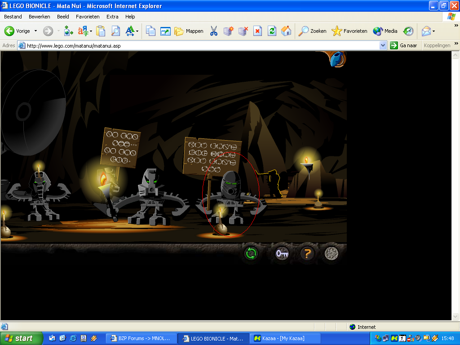The image size is (460, 345).
Task: Click the Ga naar button
Action: click(x=403, y=45)
